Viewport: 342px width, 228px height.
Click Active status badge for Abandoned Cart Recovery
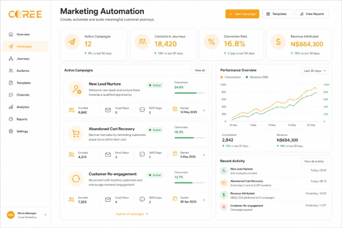tap(155, 130)
